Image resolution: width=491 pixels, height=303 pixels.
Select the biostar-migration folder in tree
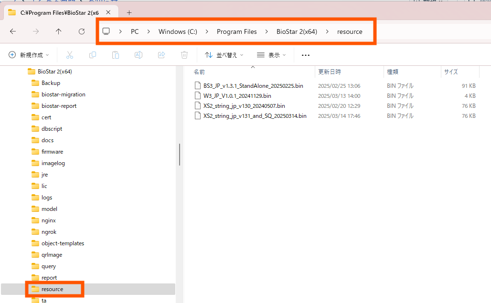coord(63,94)
